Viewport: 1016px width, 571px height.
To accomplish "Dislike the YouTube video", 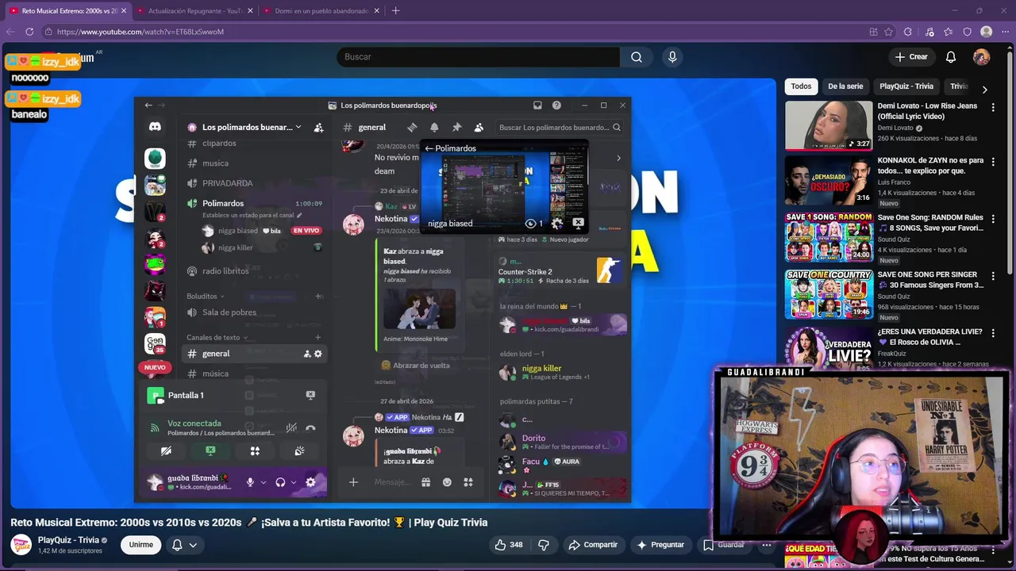I will (544, 545).
